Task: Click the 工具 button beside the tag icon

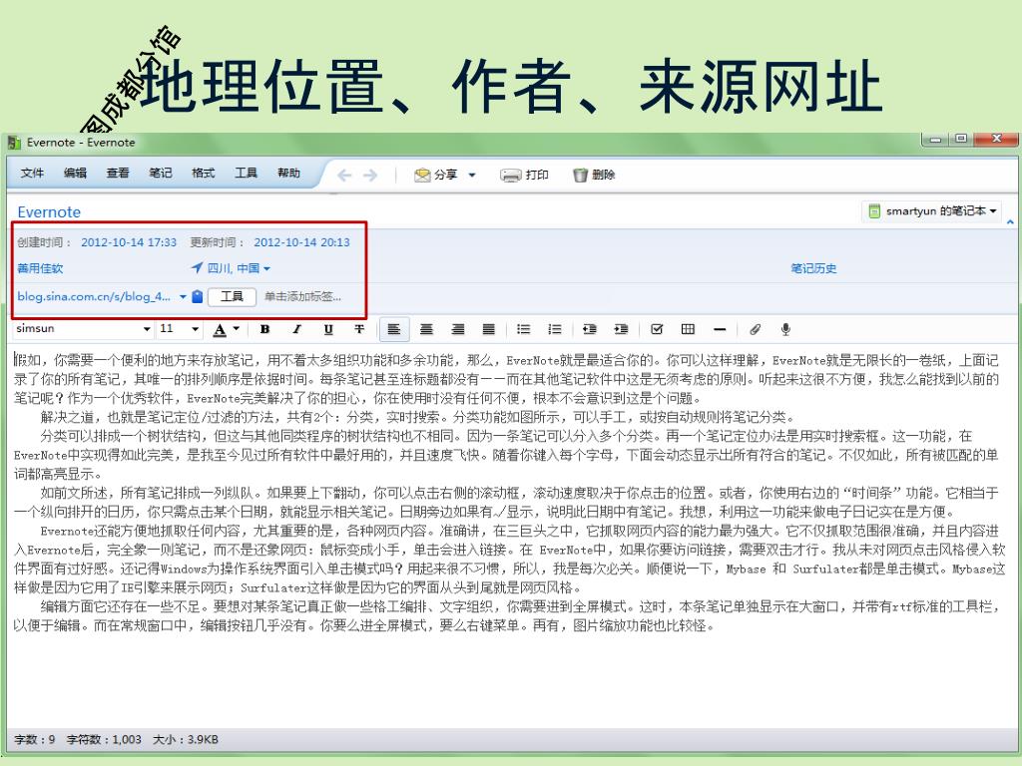Action: 232,297
